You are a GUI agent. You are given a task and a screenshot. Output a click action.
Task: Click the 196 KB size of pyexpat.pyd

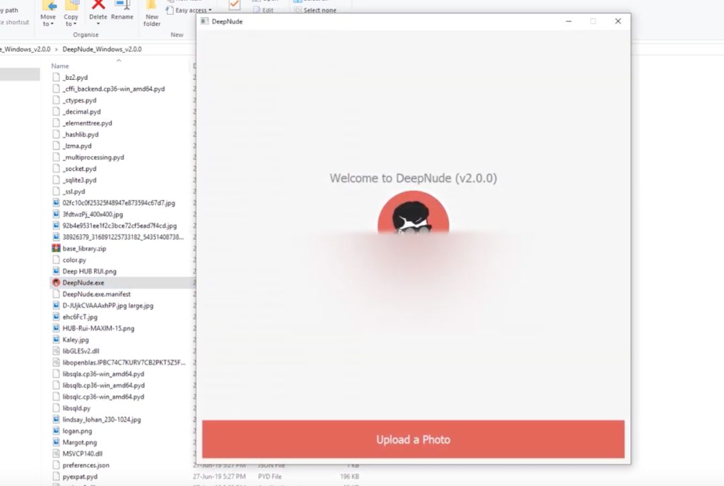[349, 477]
